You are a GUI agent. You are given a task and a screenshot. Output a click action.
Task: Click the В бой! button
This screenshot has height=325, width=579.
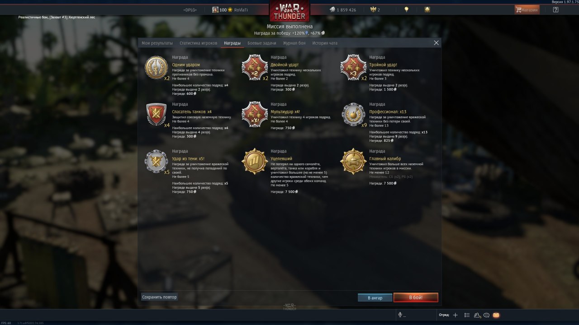coord(416,297)
